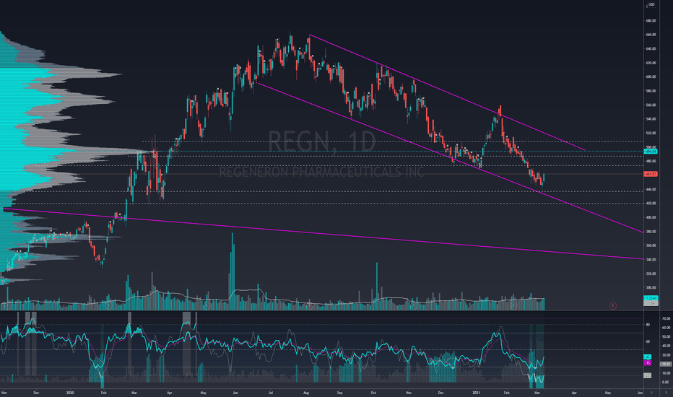Click the 660.00 price scale value
Image resolution: width=673 pixels, height=397 pixels.
click(651, 35)
